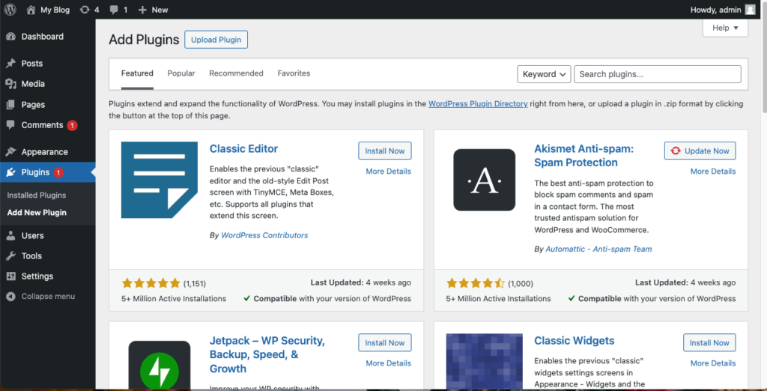View More Details for Classic Editor
This screenshot has height=391, width=767.
[x=389, y=172]
